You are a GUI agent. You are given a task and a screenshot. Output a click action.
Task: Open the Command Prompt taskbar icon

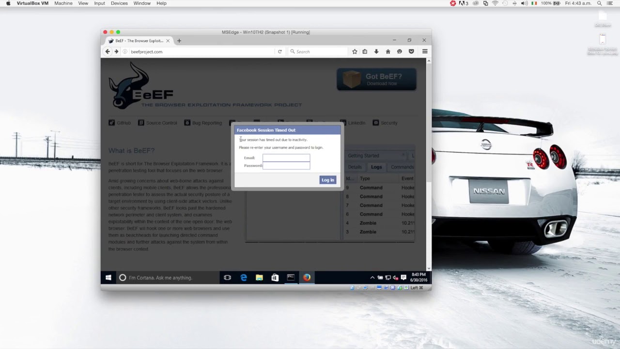click(291, 278)
